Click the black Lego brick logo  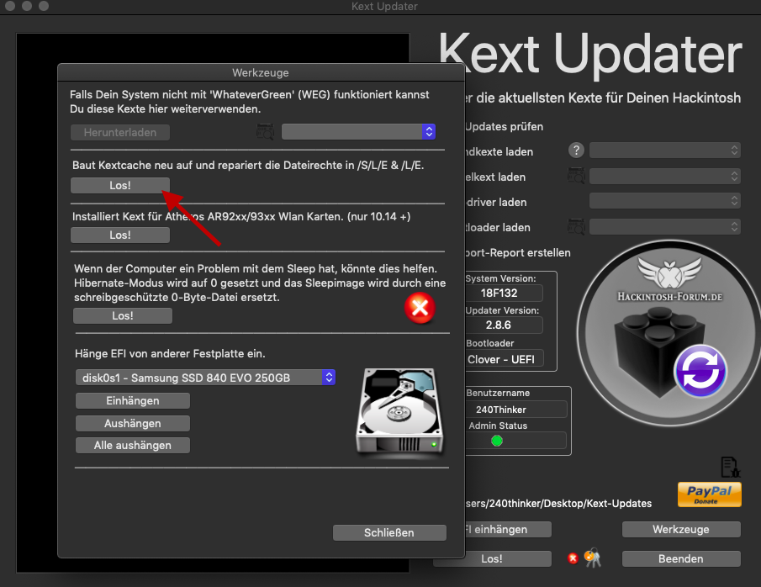tap(659, 353)
